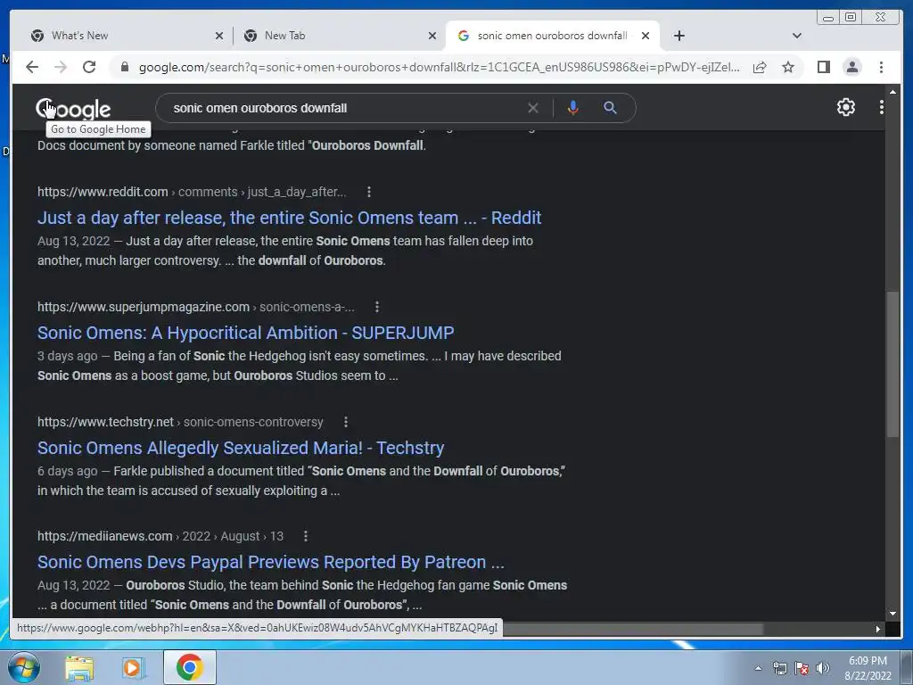Click the vertical scrollbar thumb
The width and height of the screenshot is (913, 685).
[x=892, y=364]
